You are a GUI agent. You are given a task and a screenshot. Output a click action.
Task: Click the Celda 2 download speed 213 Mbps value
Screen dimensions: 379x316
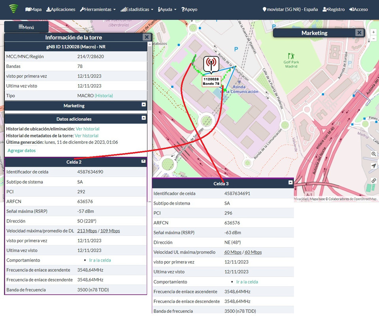tap(87, 231)
